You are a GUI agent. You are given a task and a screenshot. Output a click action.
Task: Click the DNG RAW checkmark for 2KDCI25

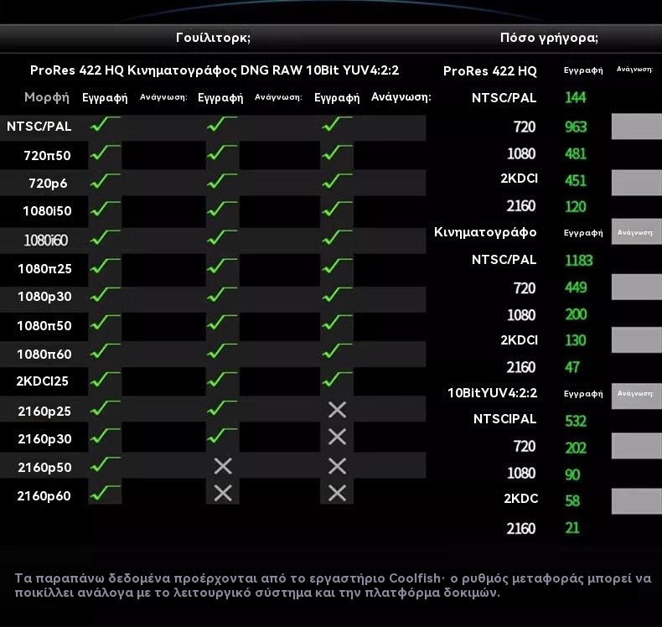(x=222, y=381)
